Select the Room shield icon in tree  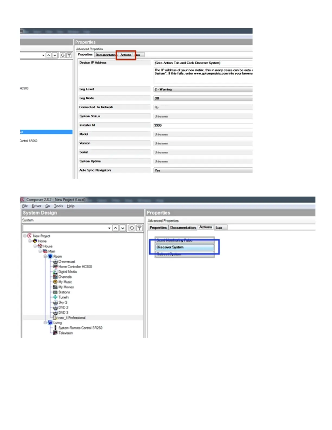click(x=50, y=256)
